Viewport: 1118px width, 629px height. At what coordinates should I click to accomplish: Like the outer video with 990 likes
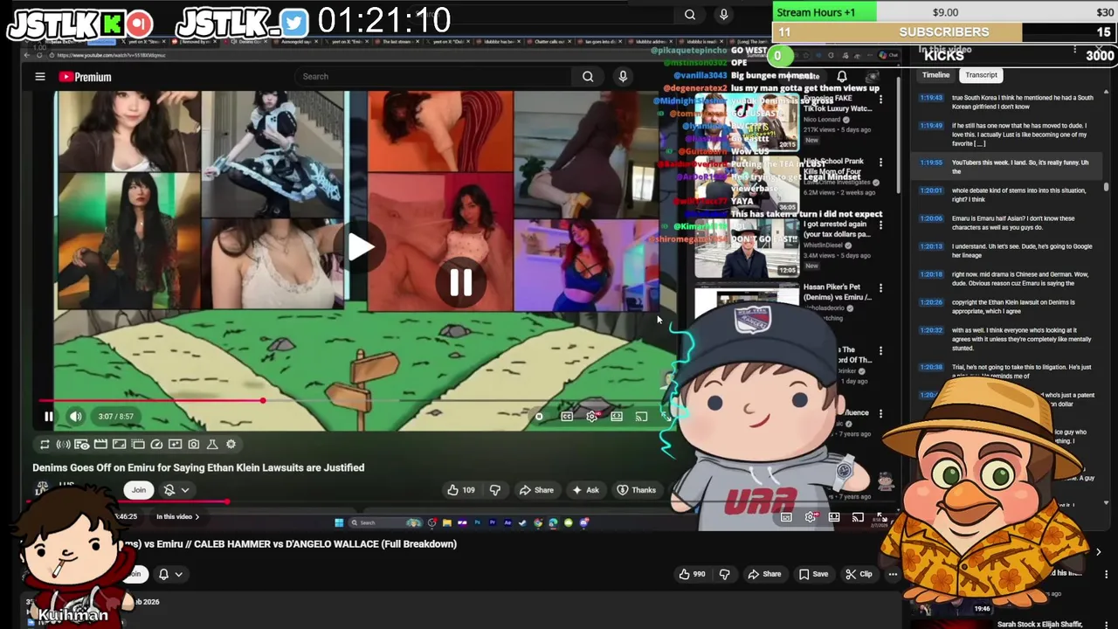click(x=692, y=574)
